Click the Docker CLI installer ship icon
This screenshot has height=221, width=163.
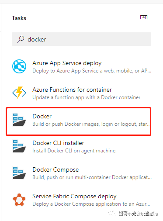coord(19,146)
